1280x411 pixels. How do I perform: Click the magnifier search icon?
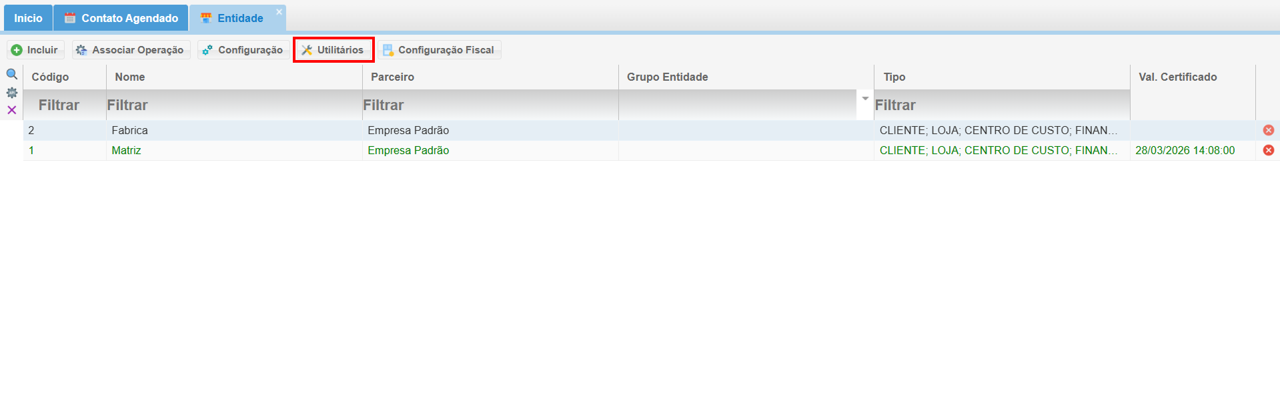(11, 74)
